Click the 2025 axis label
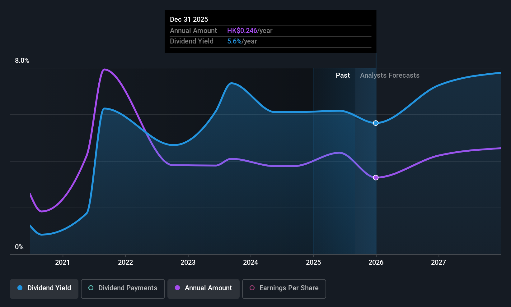511x307 pixels. click(313, 263)
